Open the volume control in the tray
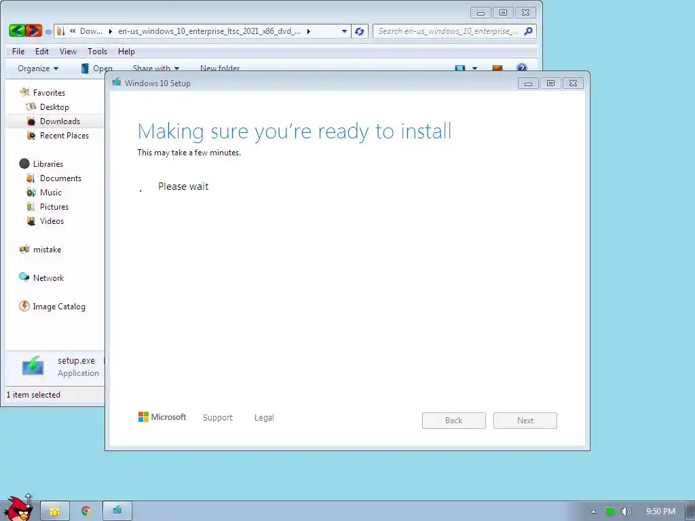This screenshot has width=695, height=521. tap(626, 512)
